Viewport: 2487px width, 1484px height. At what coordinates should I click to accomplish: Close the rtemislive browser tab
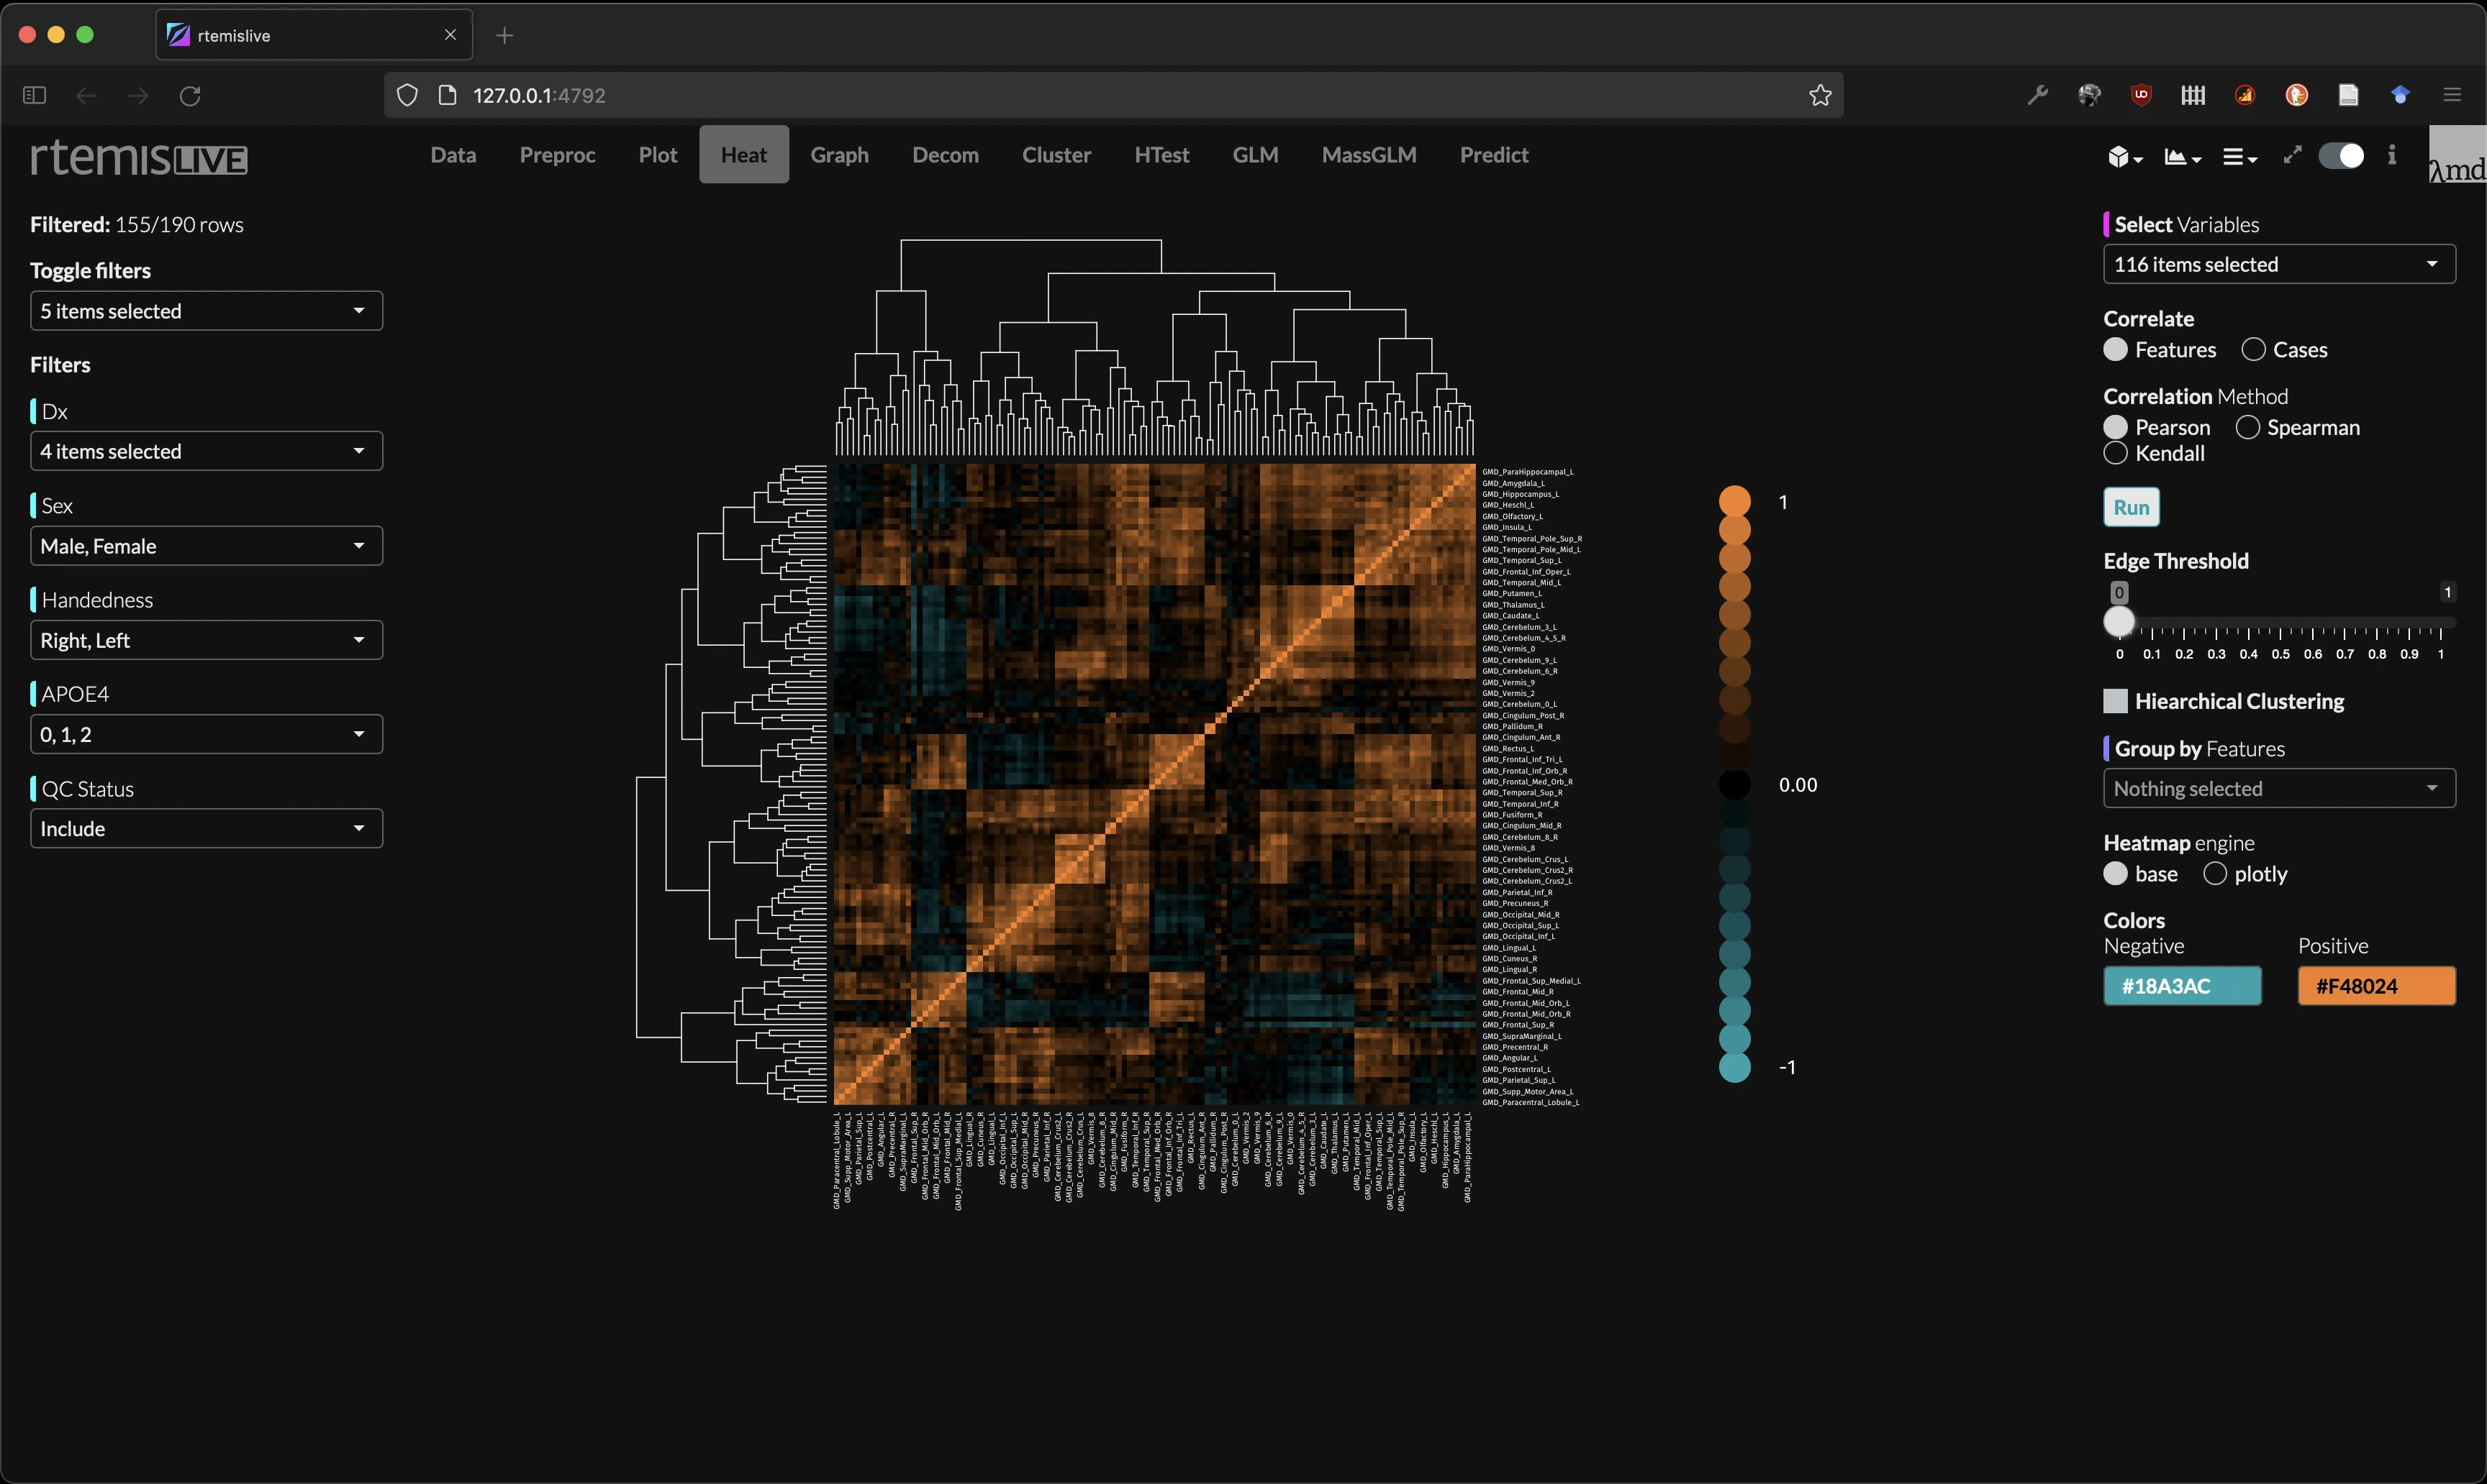tap(450, 35)
